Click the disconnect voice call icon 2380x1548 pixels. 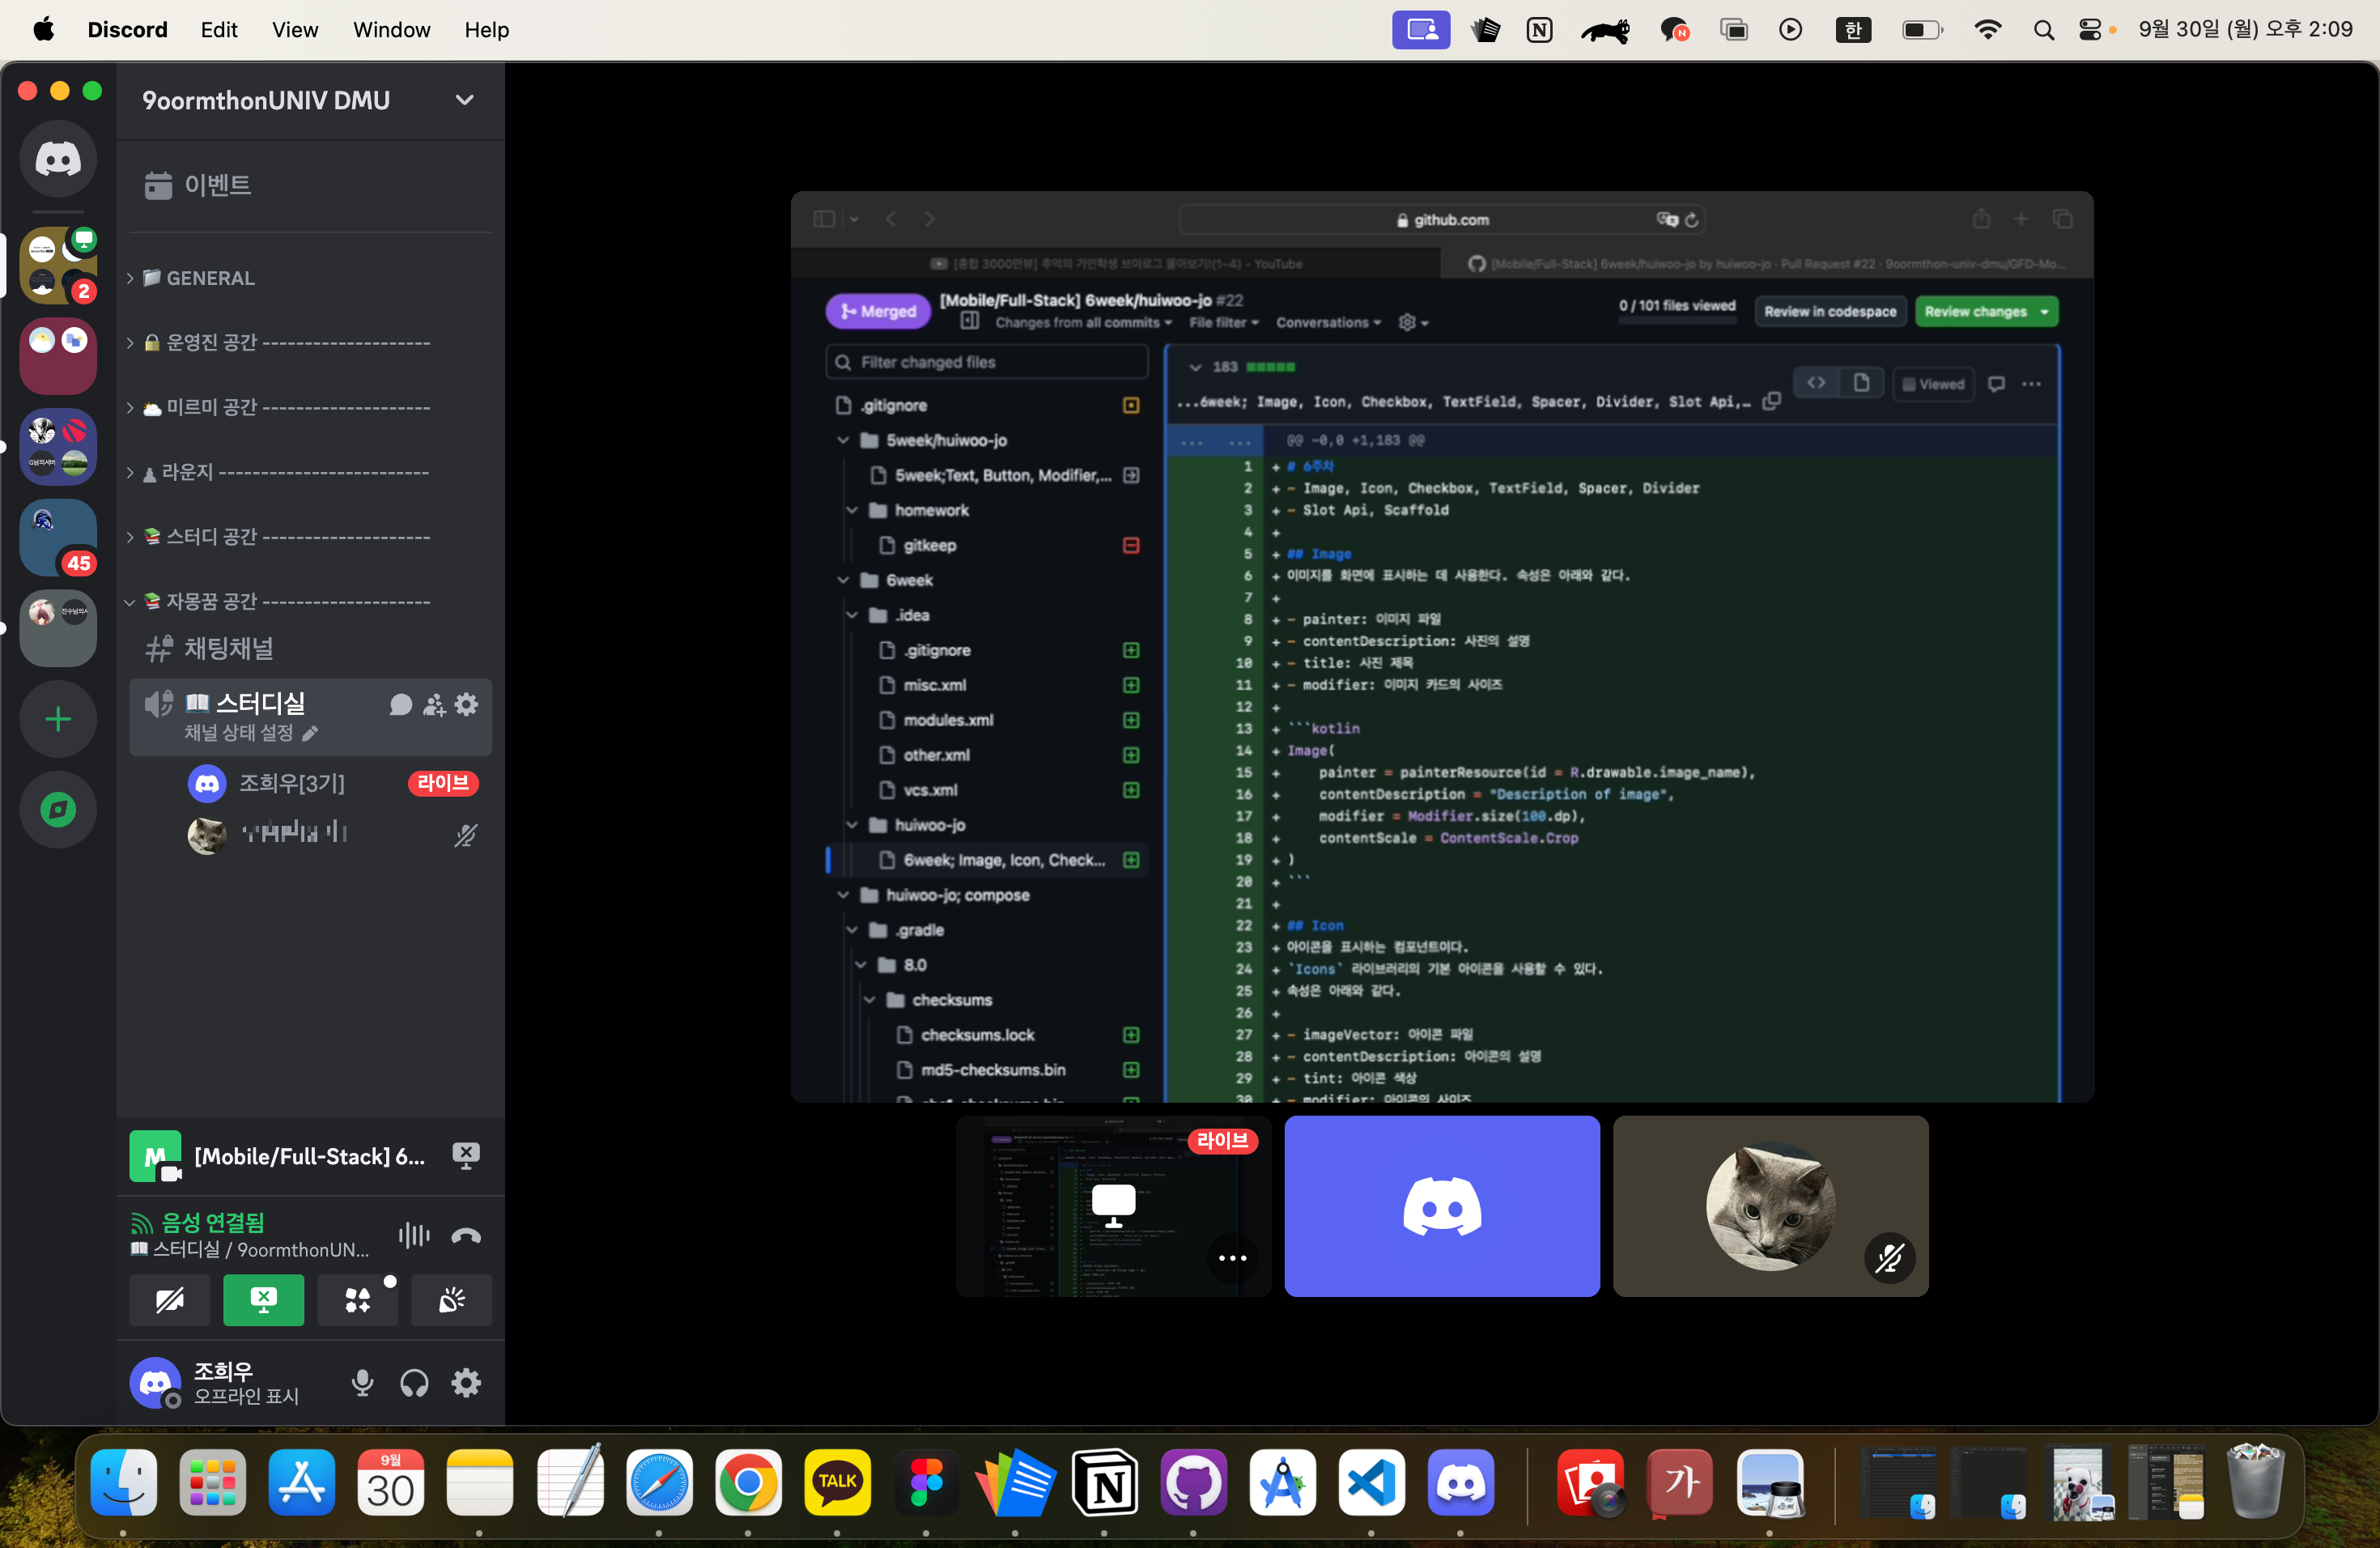(x=466, y=1236)
